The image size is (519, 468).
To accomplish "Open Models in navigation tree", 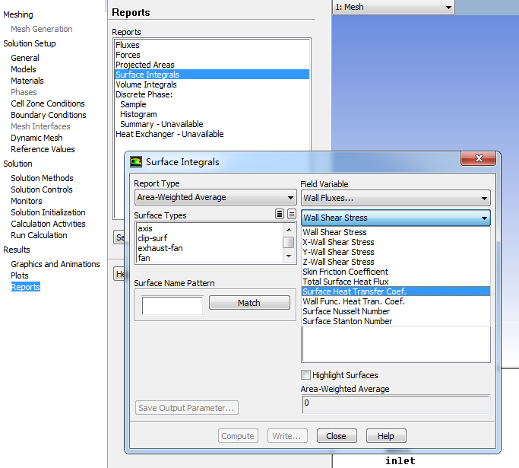I will click(x=23, y=69).
